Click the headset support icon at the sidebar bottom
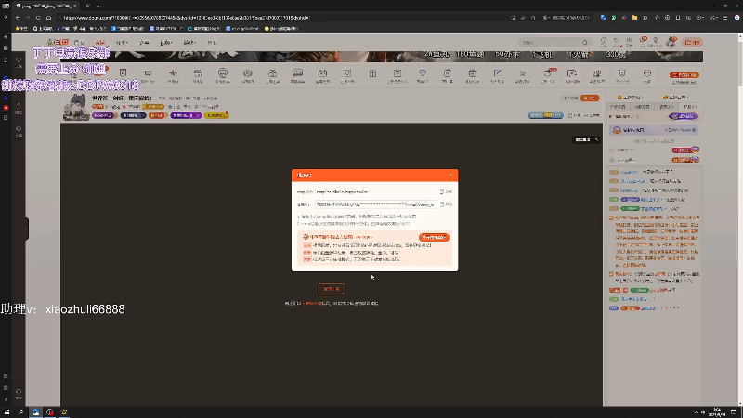Image resolution: width=743 pixels, height=418 pixels. 19,392
